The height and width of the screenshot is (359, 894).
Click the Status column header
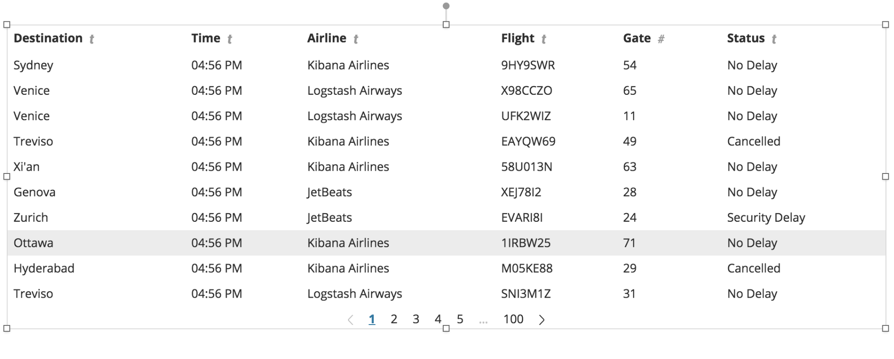pos(746,38)
